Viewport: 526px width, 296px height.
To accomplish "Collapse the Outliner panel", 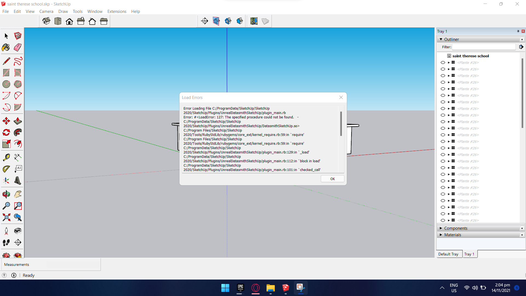I will point(441,39).
